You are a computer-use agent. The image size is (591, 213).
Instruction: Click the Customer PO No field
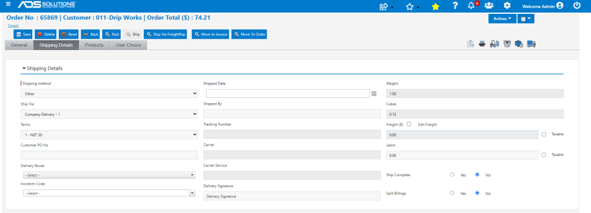(109, 155)
